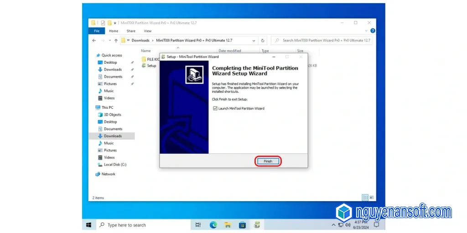Screen dimensions: 467x233
Task: Click the Finish button in Setup wizard
Action: click(x=268, y=161)
